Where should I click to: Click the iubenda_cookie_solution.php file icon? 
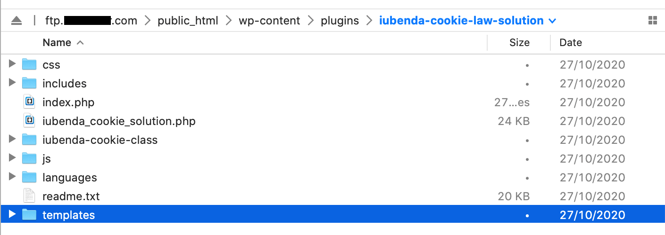point(29,121)
